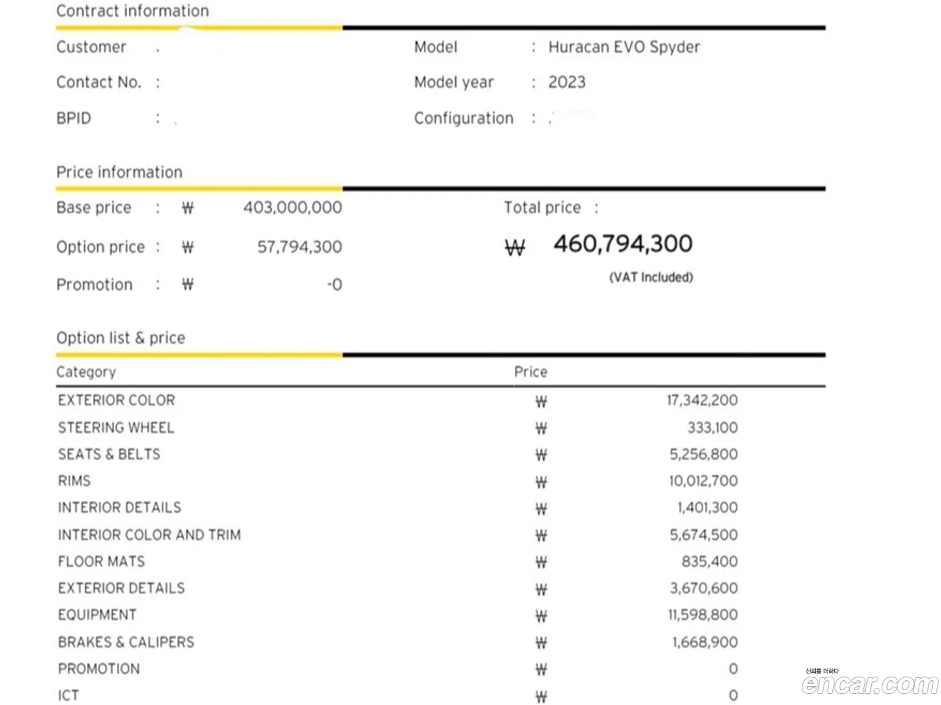Click the 'Model' label
Screen dimensions: 941x705
point(436,47)
